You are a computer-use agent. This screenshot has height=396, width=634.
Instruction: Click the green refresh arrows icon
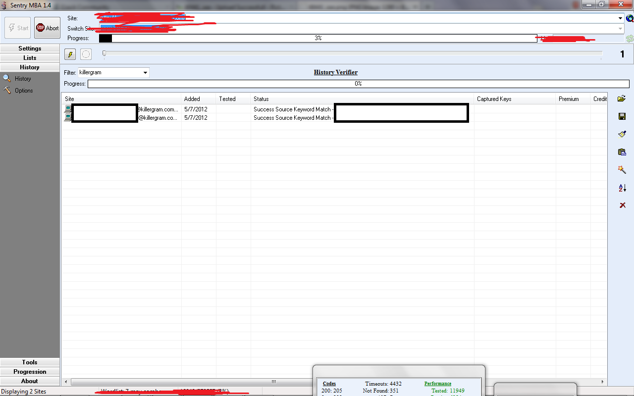click(x=630, y=38)
